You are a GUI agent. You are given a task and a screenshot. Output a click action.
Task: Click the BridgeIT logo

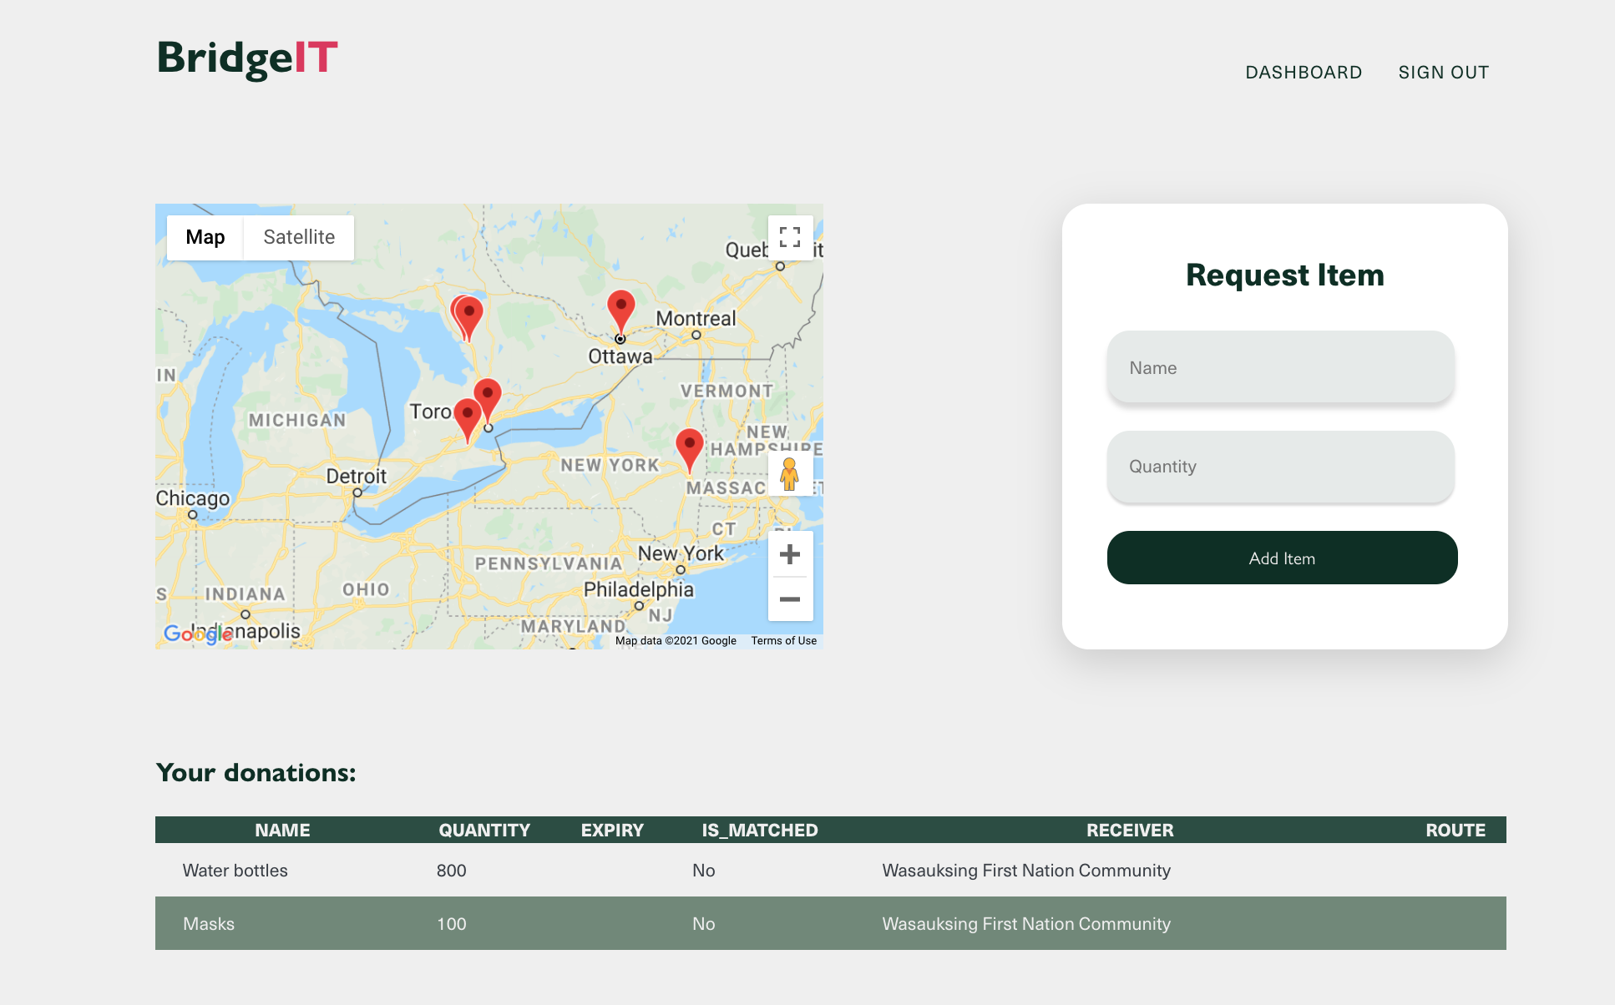(247, 58)
